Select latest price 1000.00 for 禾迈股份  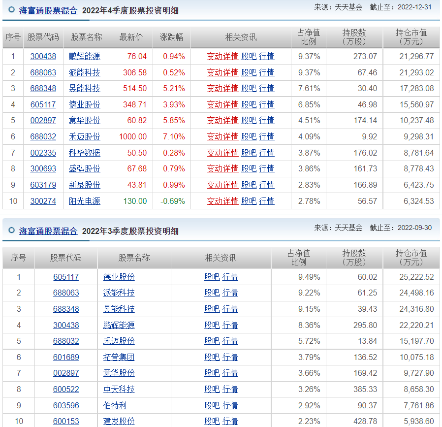133,137
